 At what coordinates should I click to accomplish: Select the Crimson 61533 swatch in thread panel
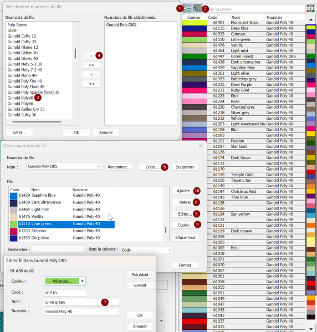tap(195, 34)
